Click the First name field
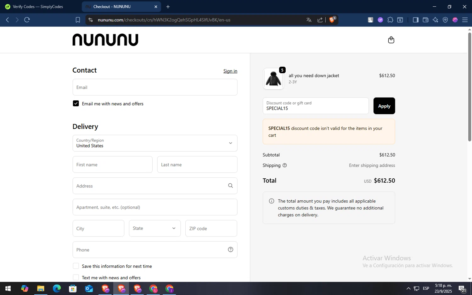472x295 pixels. tap(112, 164)
